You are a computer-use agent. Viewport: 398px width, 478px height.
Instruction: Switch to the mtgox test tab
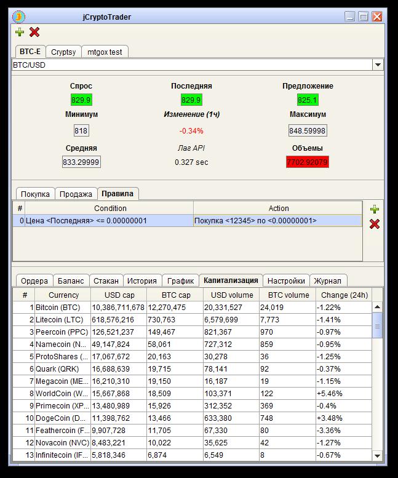point(105,52)
